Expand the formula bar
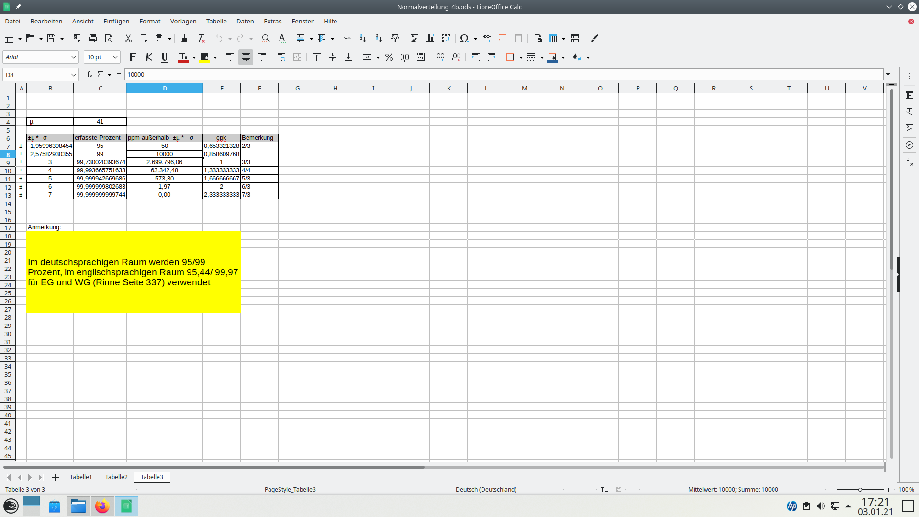919x517 pixels. click(888, 74)
